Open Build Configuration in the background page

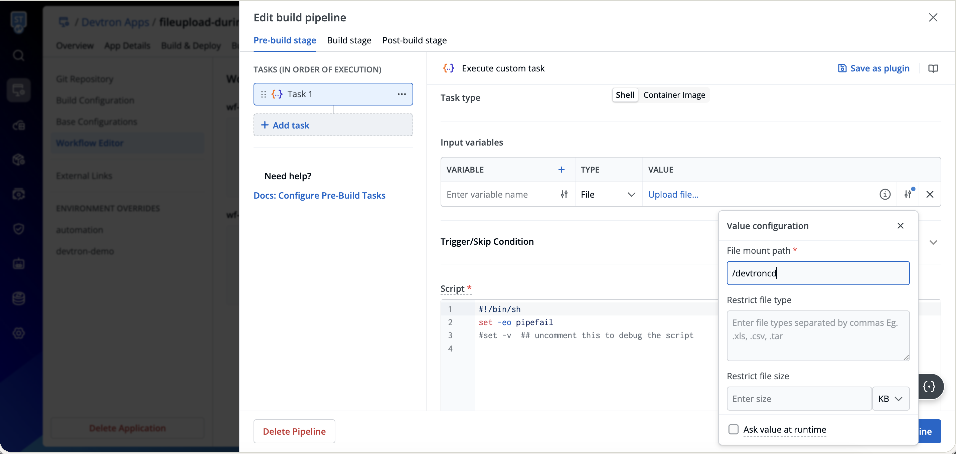tap(95, 100)
